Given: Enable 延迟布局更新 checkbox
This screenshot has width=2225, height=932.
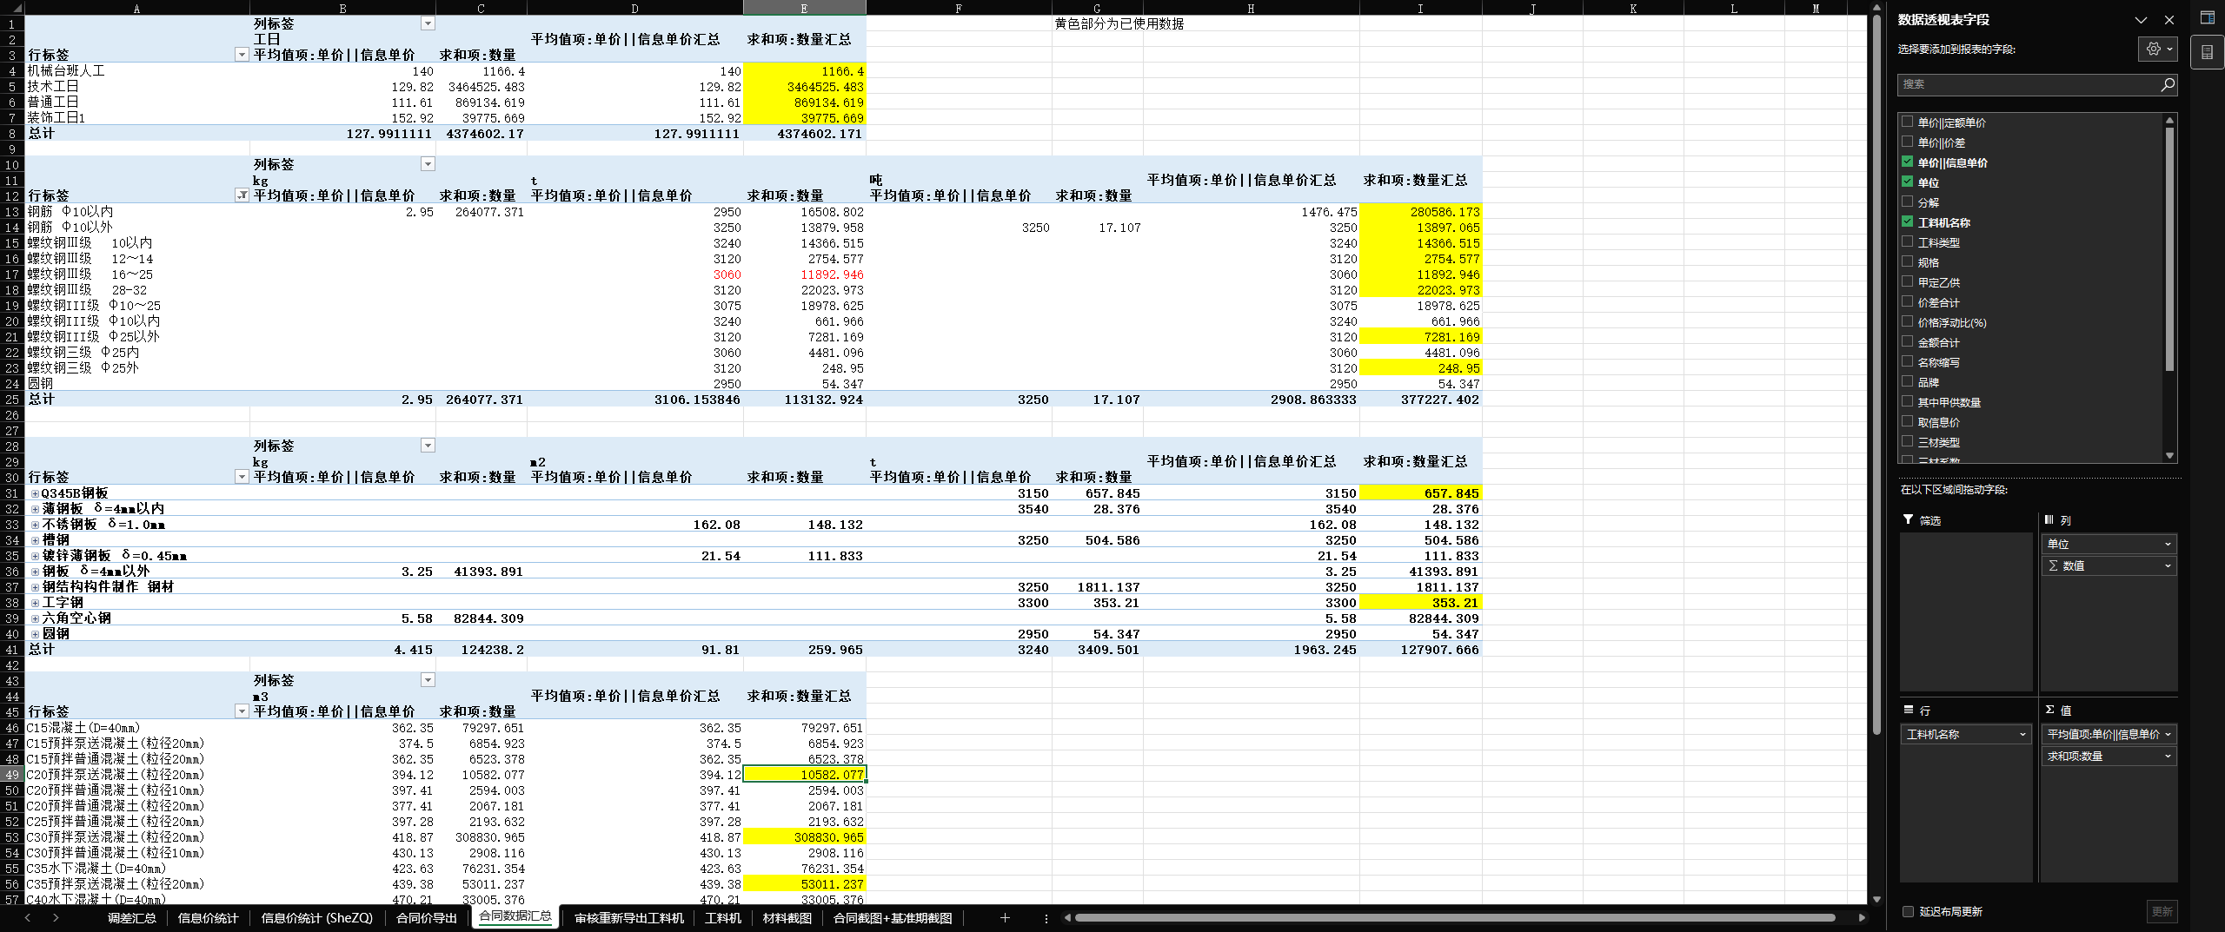Looking at the screenshot, I should (1909, 911).
